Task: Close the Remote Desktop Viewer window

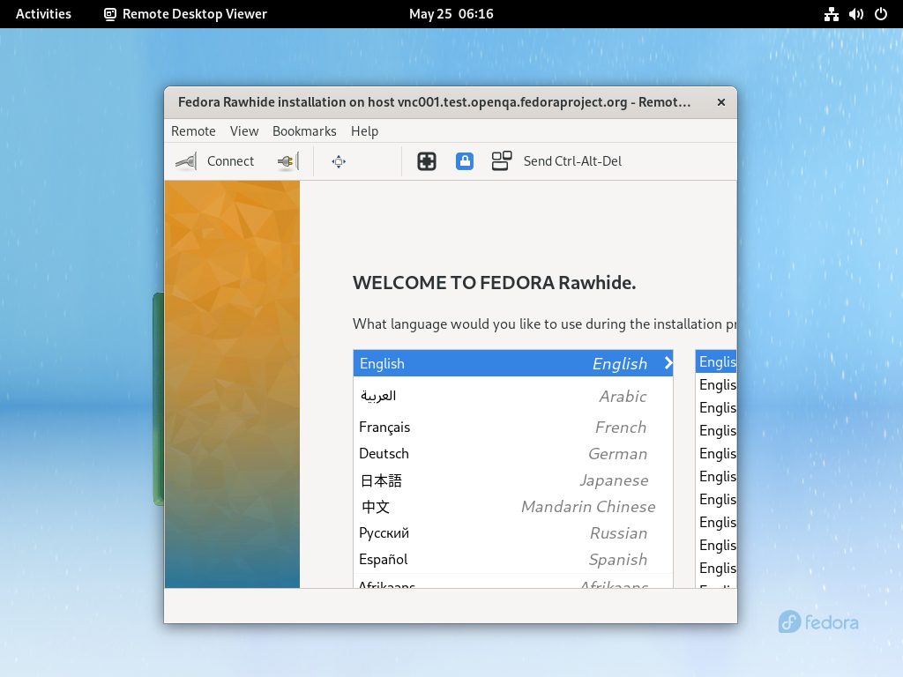Action: (721, 102)
